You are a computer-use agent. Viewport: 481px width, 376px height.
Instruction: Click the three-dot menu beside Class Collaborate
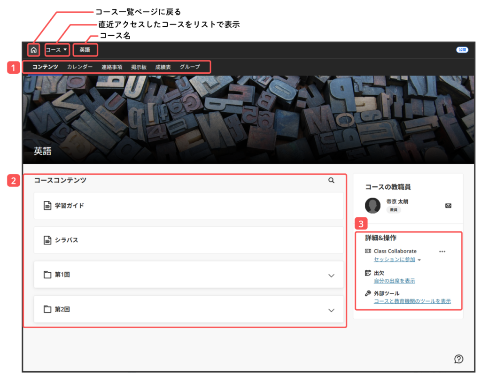tap(442, 252)
